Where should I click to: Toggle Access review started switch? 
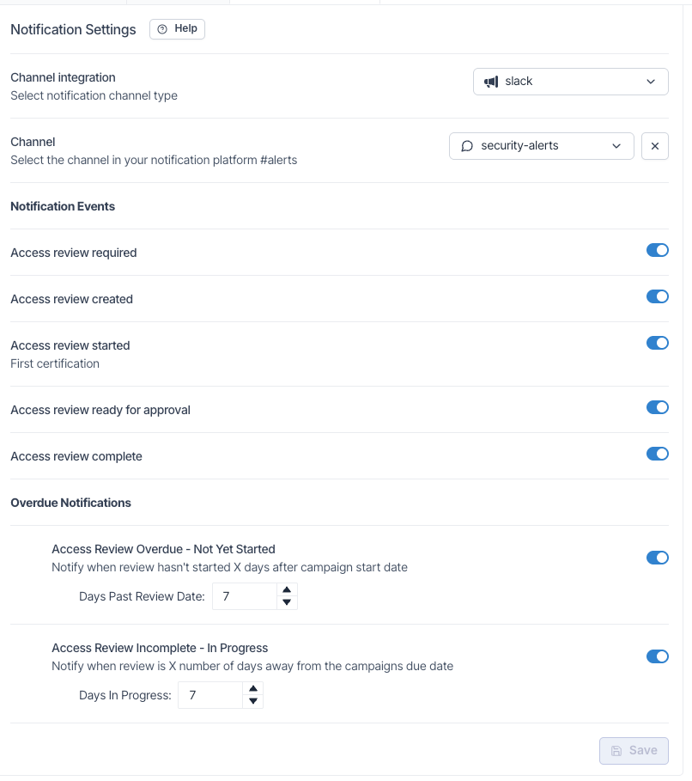point(657,343)
